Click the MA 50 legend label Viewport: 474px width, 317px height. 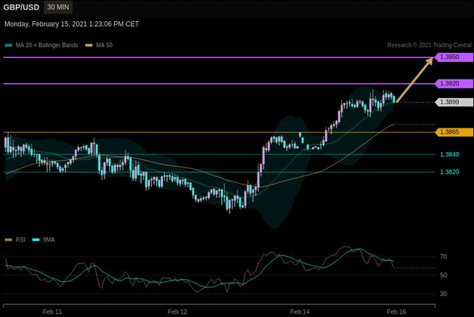104,45
